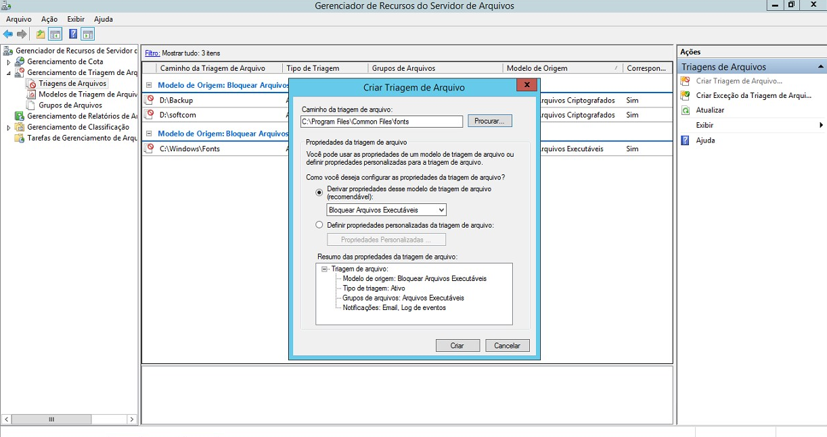
Task: Click the Procurar... browse button
Action: (x=489, y=121)
